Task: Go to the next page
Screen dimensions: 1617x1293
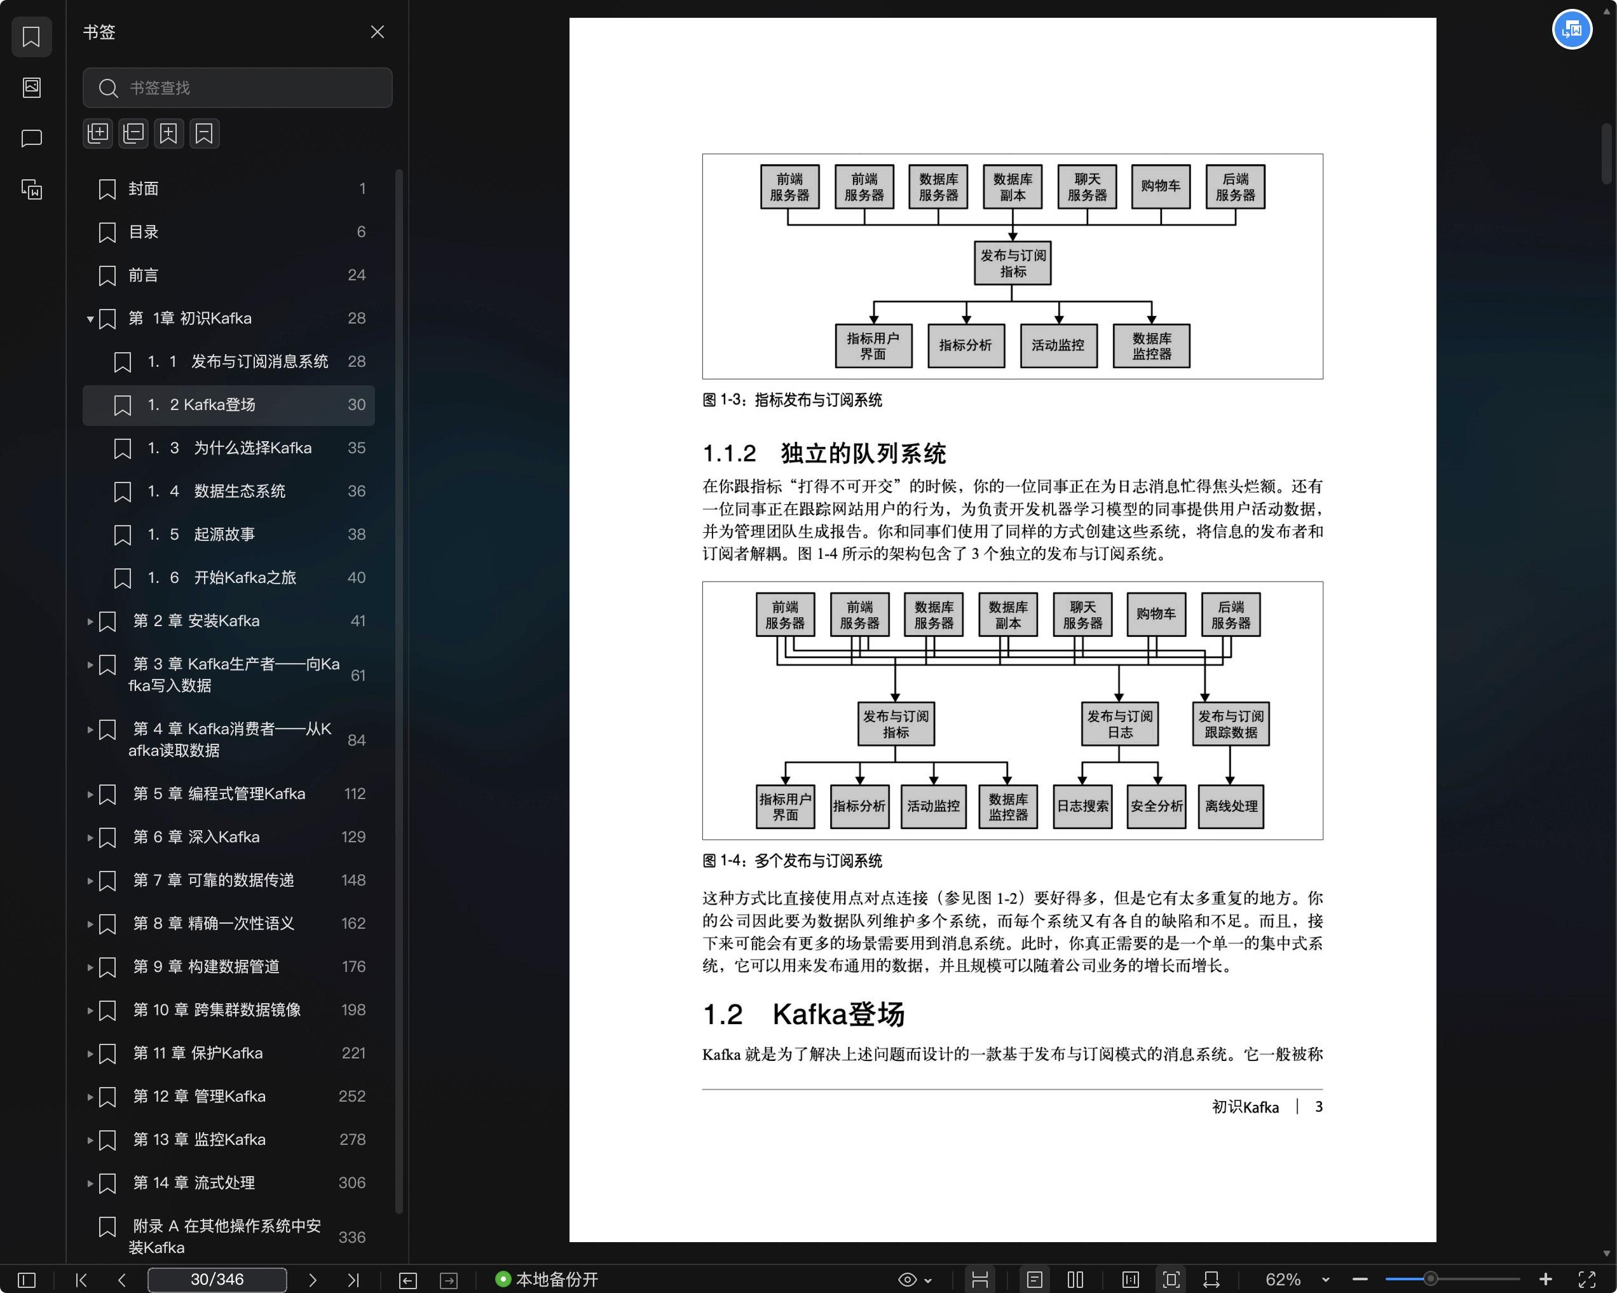Action: click(x=313, y=1280)
